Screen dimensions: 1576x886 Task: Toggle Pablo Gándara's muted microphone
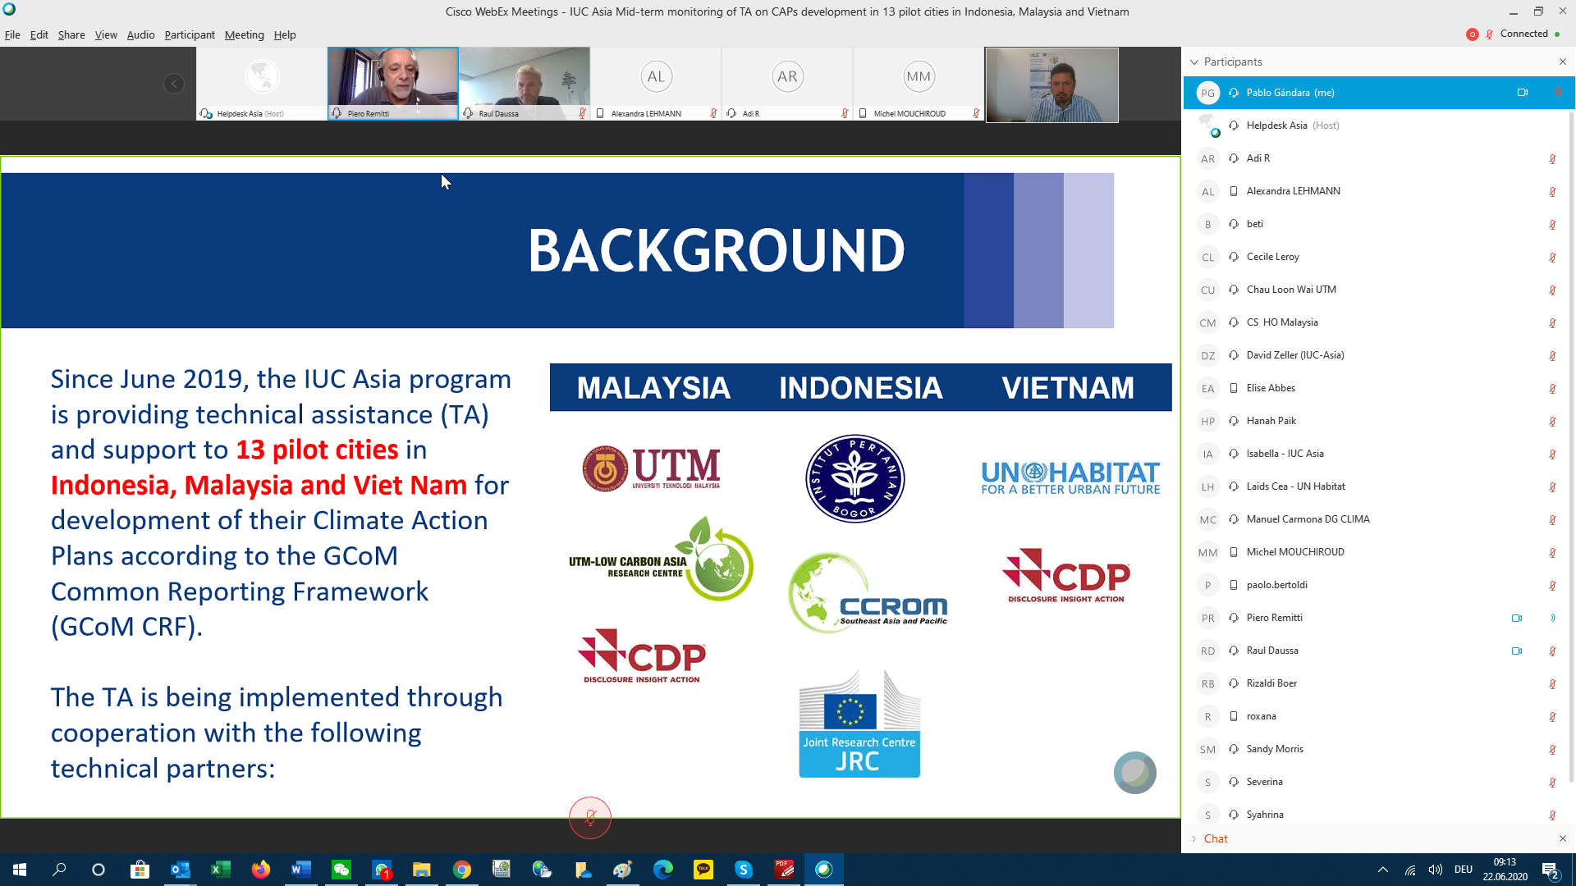tap(1557, 93)
